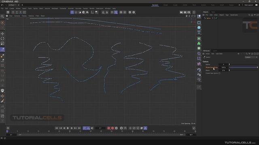This screenshot has height=145, width=259.
Task: Open the Spline menu in main menu bar
Action: (36, 8)
